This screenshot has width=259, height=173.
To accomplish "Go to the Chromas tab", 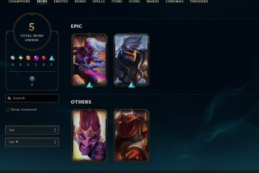I will 175,2.
